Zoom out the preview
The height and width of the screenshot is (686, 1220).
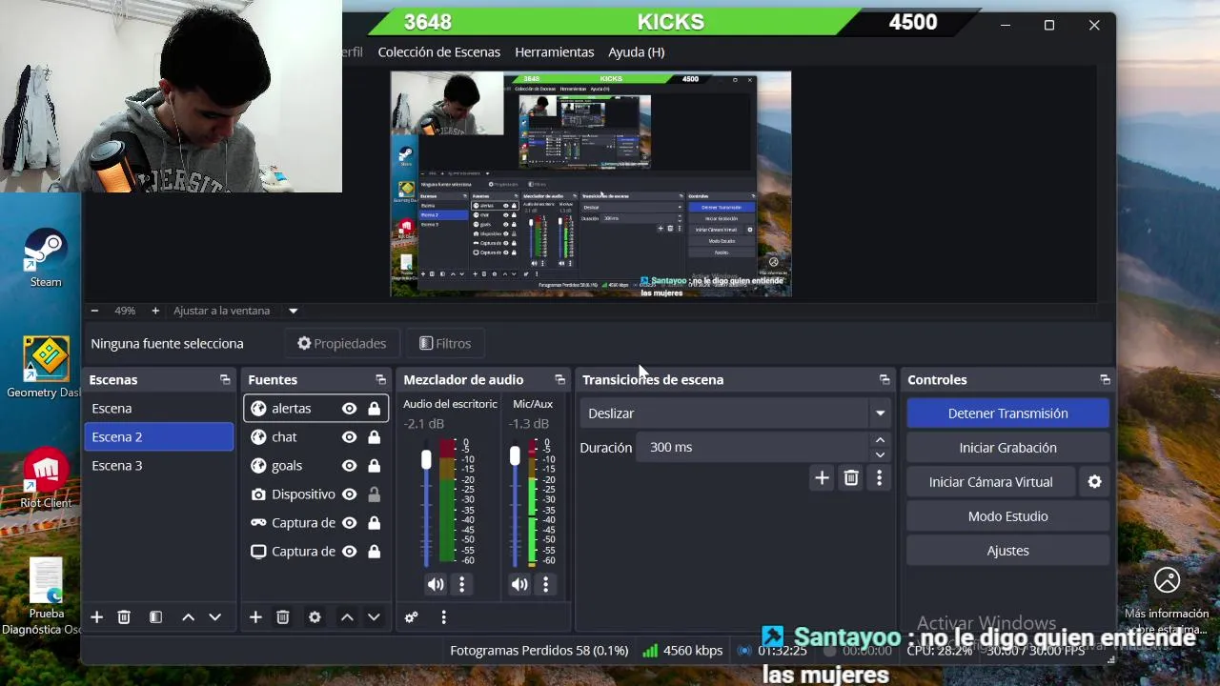94,311
